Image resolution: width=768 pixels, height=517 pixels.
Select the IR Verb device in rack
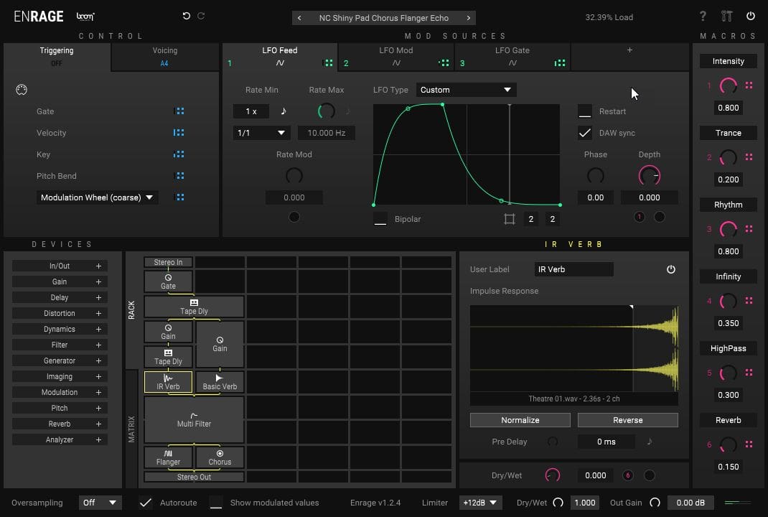168,382
